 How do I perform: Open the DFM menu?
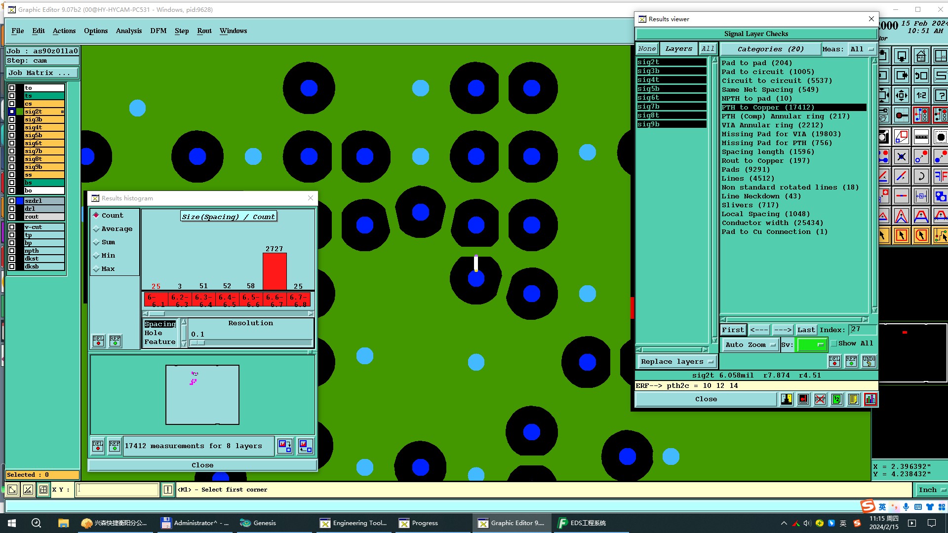pyautogui.click(x=158, y=31)
